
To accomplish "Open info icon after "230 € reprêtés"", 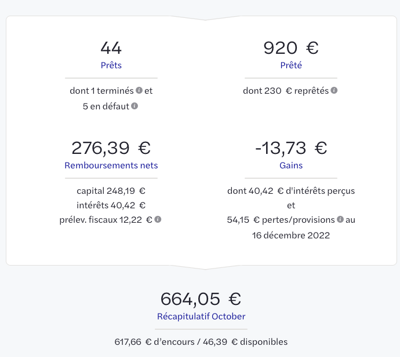I will (334, 91).
